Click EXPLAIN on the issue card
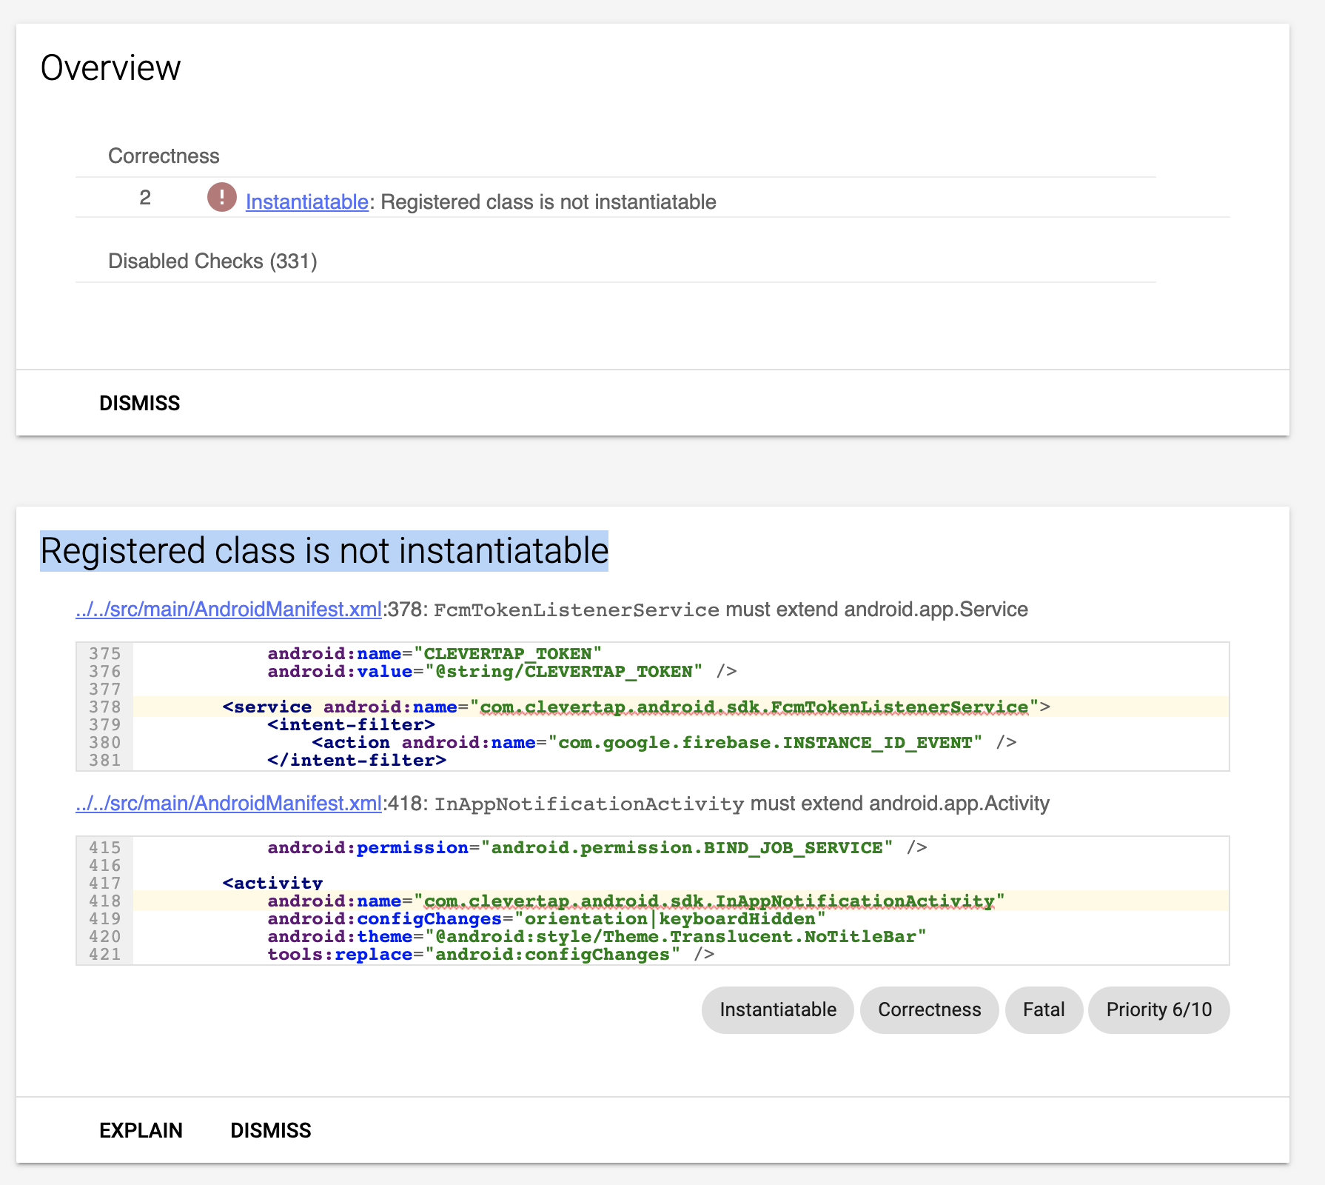1325x1185 pixels. pos(141,1129)
